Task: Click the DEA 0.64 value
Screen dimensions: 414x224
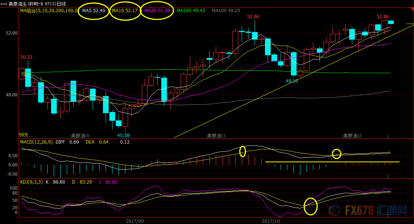Action: [97, 142]
